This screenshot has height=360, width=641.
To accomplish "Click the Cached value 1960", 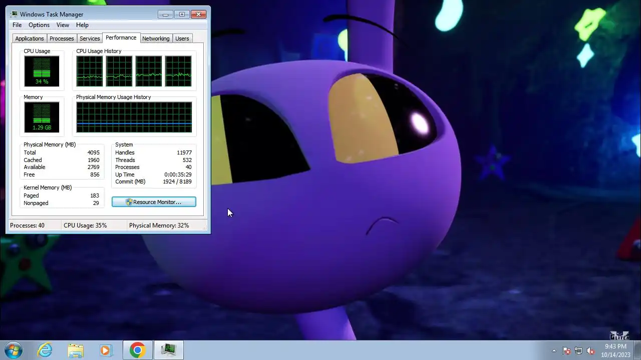I will point(93,160).
